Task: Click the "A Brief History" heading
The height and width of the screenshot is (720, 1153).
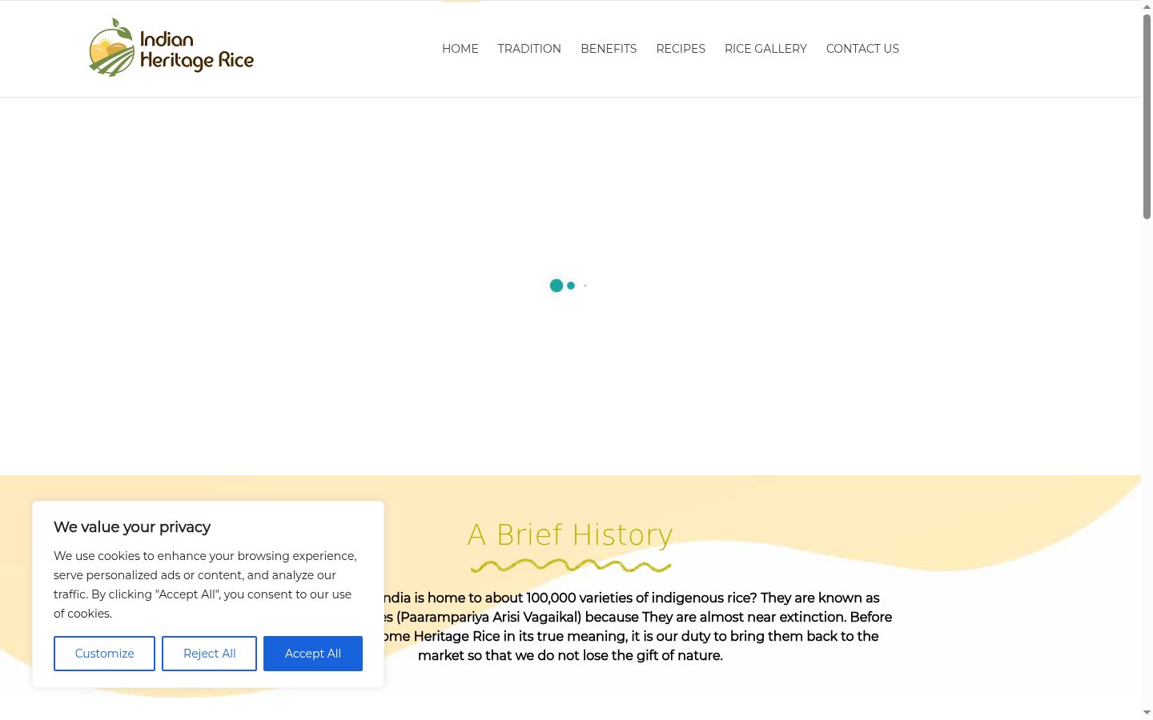Action: click(570, 534)
